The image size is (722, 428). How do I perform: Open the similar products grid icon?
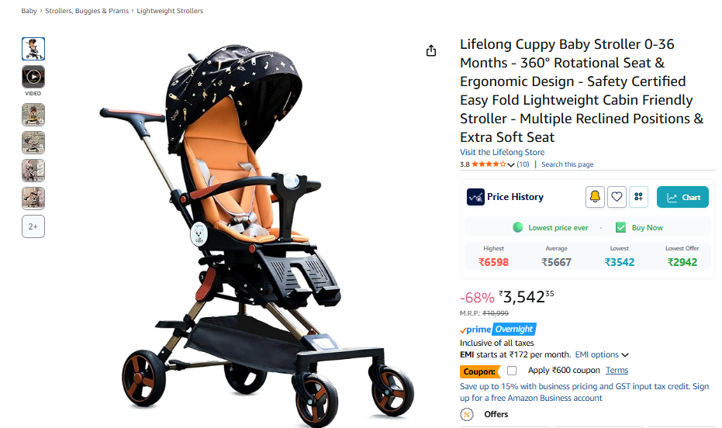(x=639, y=197)
